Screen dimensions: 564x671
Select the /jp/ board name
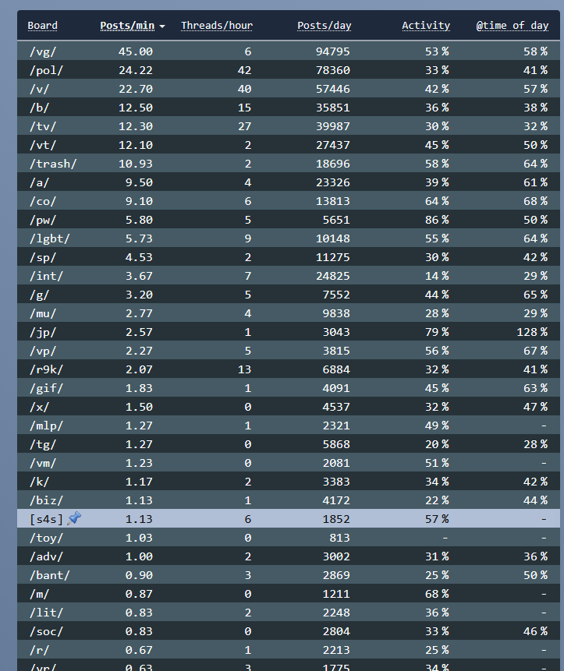tap(43, 332)
